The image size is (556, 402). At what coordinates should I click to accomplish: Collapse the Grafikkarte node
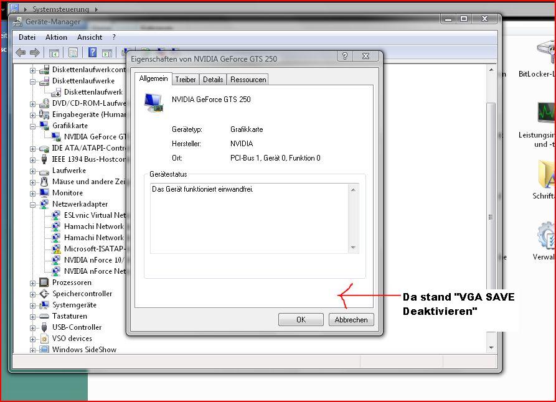coord(32,126)
